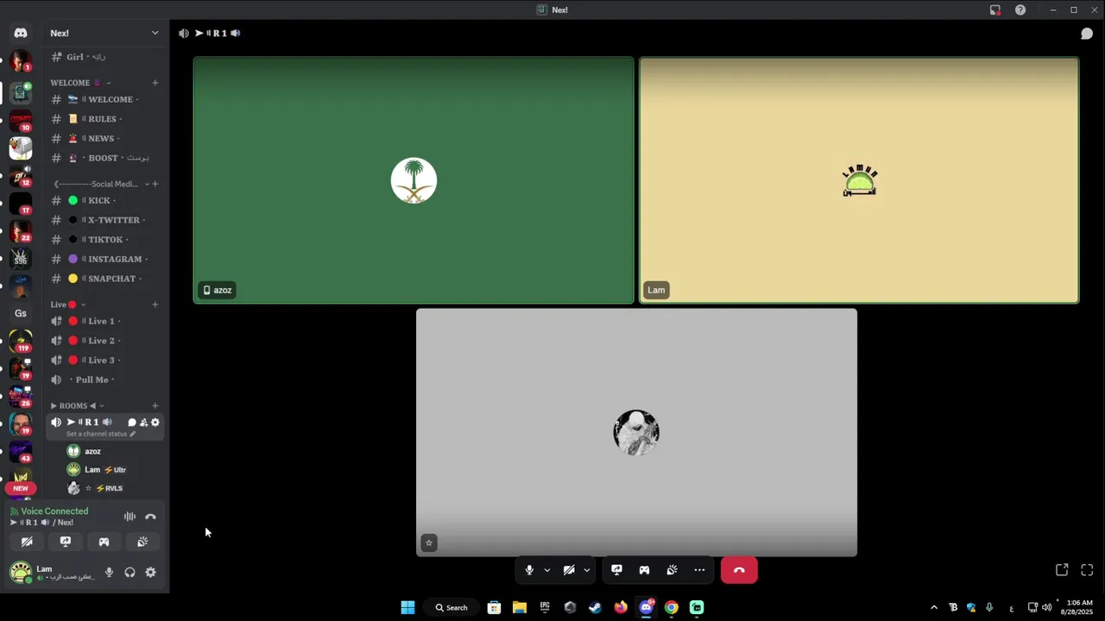Open Nex! server header dropdown
Image resolution: width=1105 pixels, height=621 pixels.
[104, 33]
